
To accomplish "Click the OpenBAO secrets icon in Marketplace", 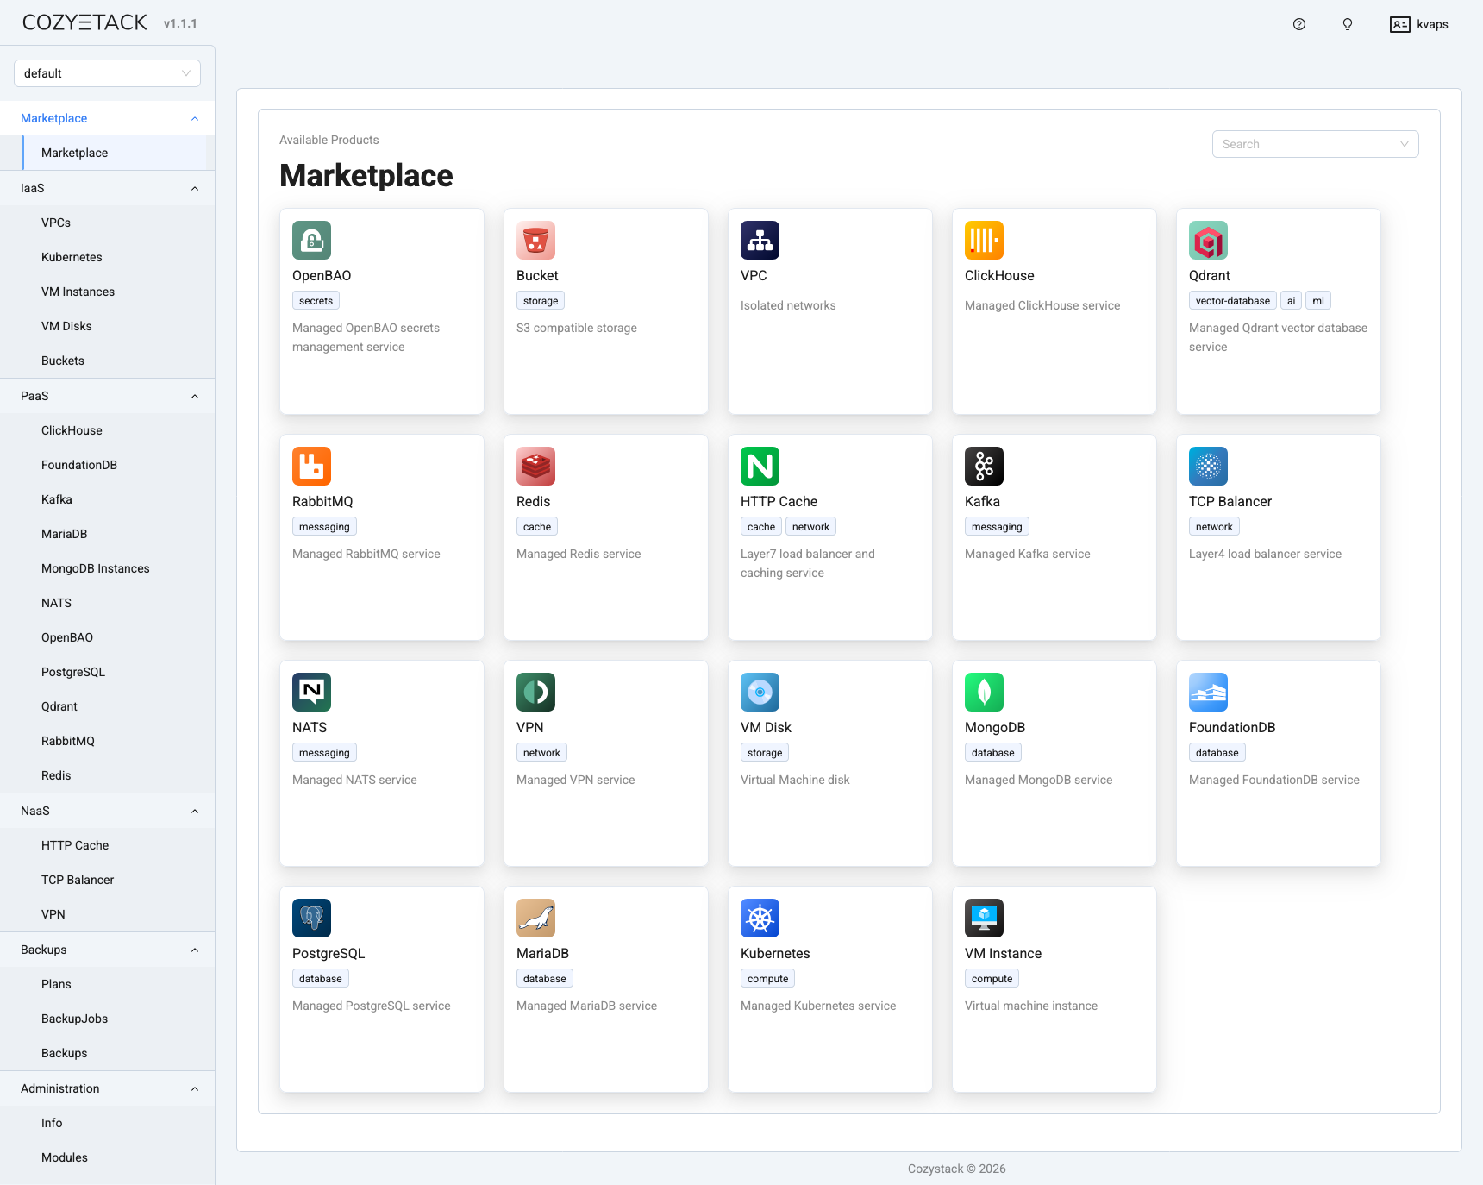I will (311, 240).
